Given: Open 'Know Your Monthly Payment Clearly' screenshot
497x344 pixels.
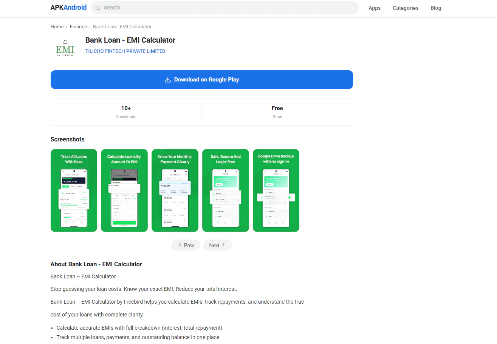Looking at the screenshot, I should (x=175, y=190).
